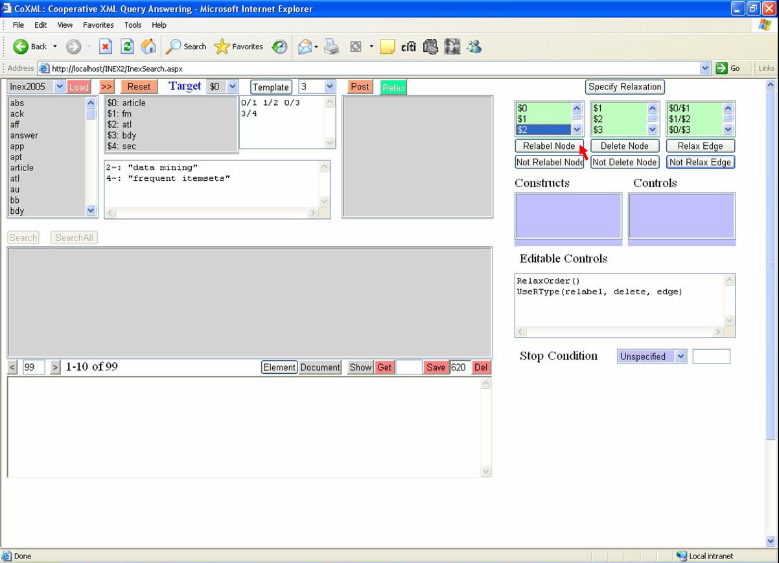Print the page using printer icon

332,47
